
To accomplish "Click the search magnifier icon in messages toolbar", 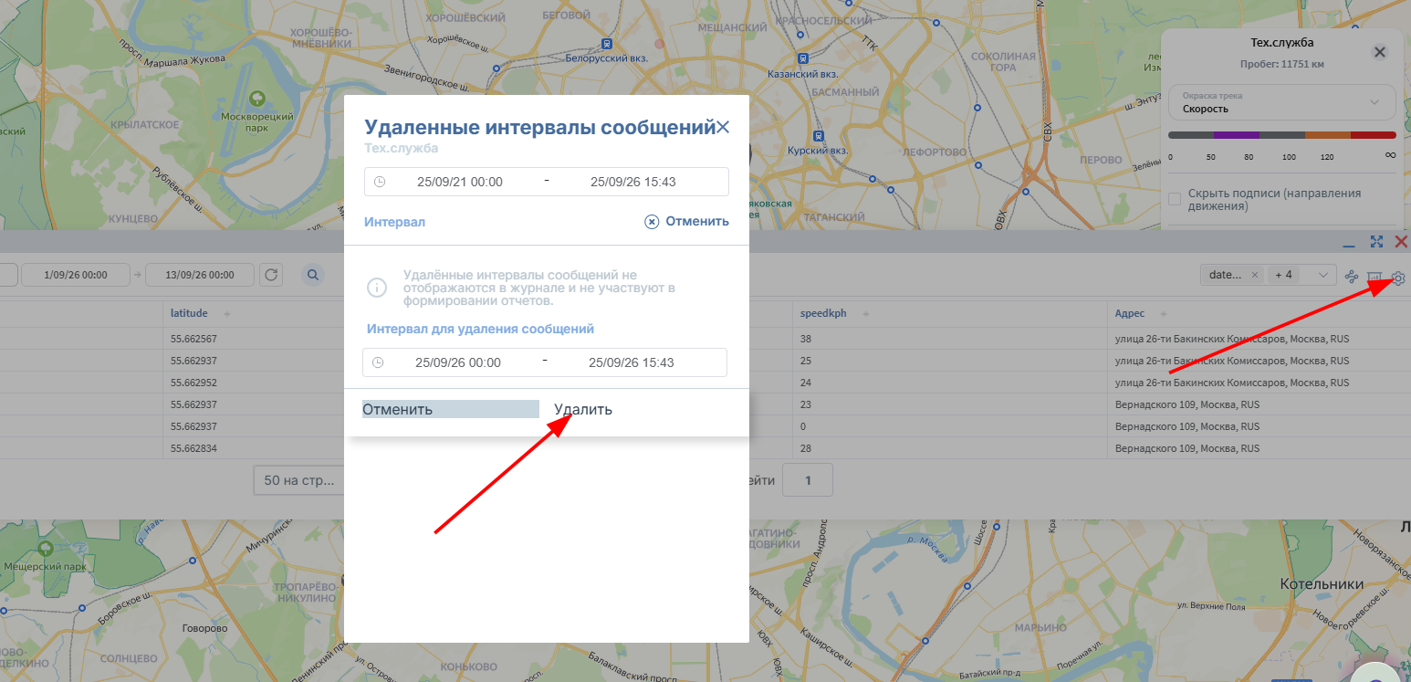I will 312,274.
